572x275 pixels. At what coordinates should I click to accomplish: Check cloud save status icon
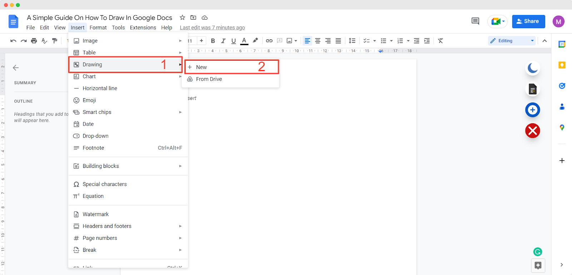point(205,17)
